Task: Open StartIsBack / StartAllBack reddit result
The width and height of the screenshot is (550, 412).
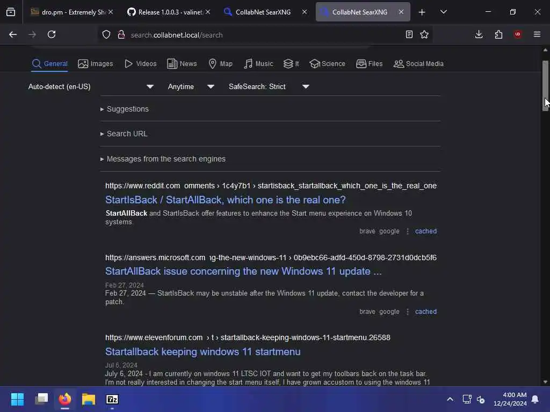Action: (225, 200)
